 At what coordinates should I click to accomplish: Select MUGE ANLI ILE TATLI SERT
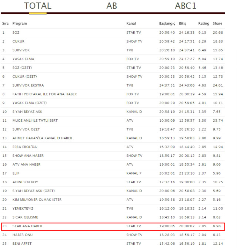click(35, 120)
